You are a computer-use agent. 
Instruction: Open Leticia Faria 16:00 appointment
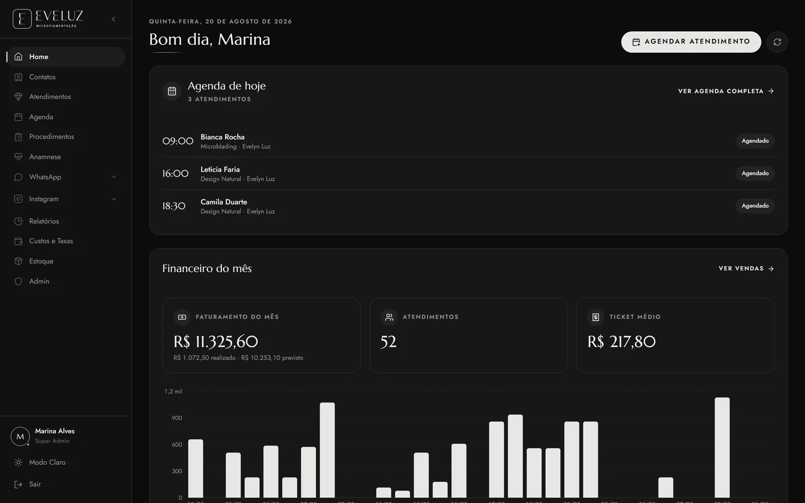pyautogui.click(x=468, y=174)
